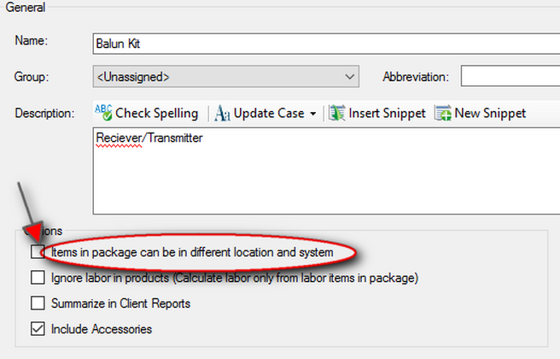The height and width of the screenshot is (359, 560).
Task: Open the Group dropdown showing Unassigned
Action: (x=225, y=77)
